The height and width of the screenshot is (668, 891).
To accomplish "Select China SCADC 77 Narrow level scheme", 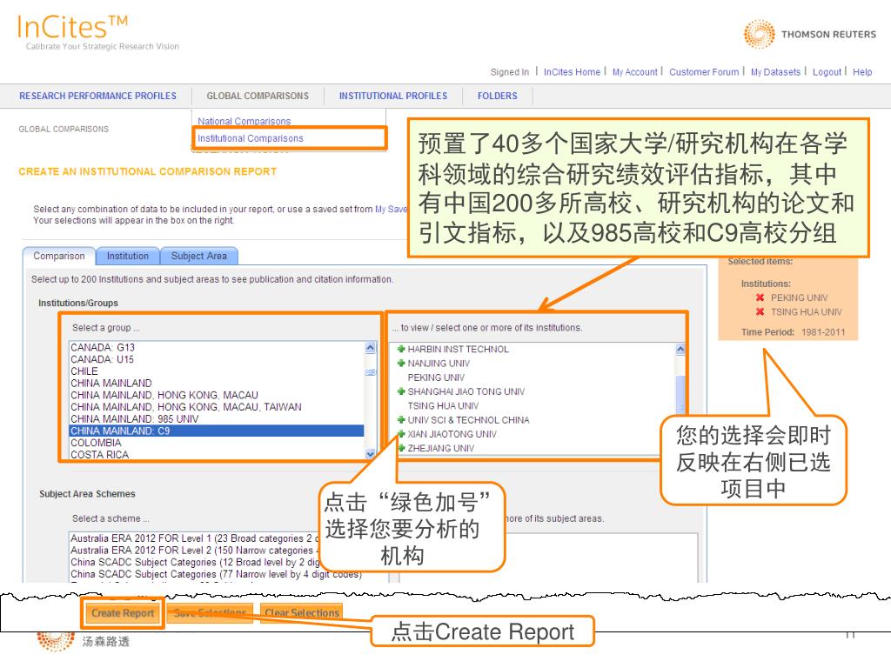I will (x=216, y=574).
